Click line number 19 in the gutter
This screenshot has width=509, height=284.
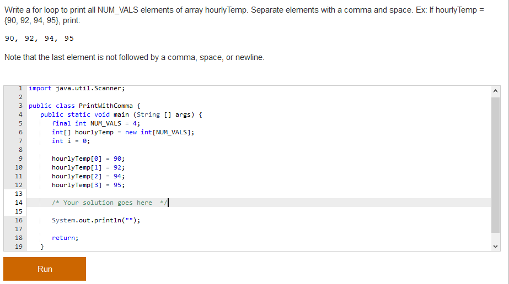coord(19,247)
